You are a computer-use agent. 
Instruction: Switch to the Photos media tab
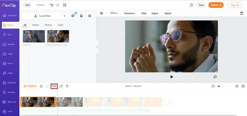click(x=48, y=25)
